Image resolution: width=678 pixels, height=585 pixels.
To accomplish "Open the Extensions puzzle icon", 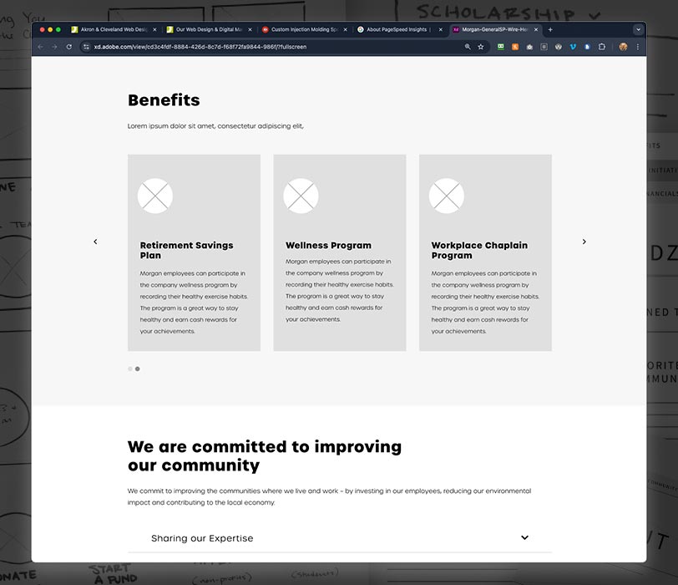I will (x=601, y=47).
